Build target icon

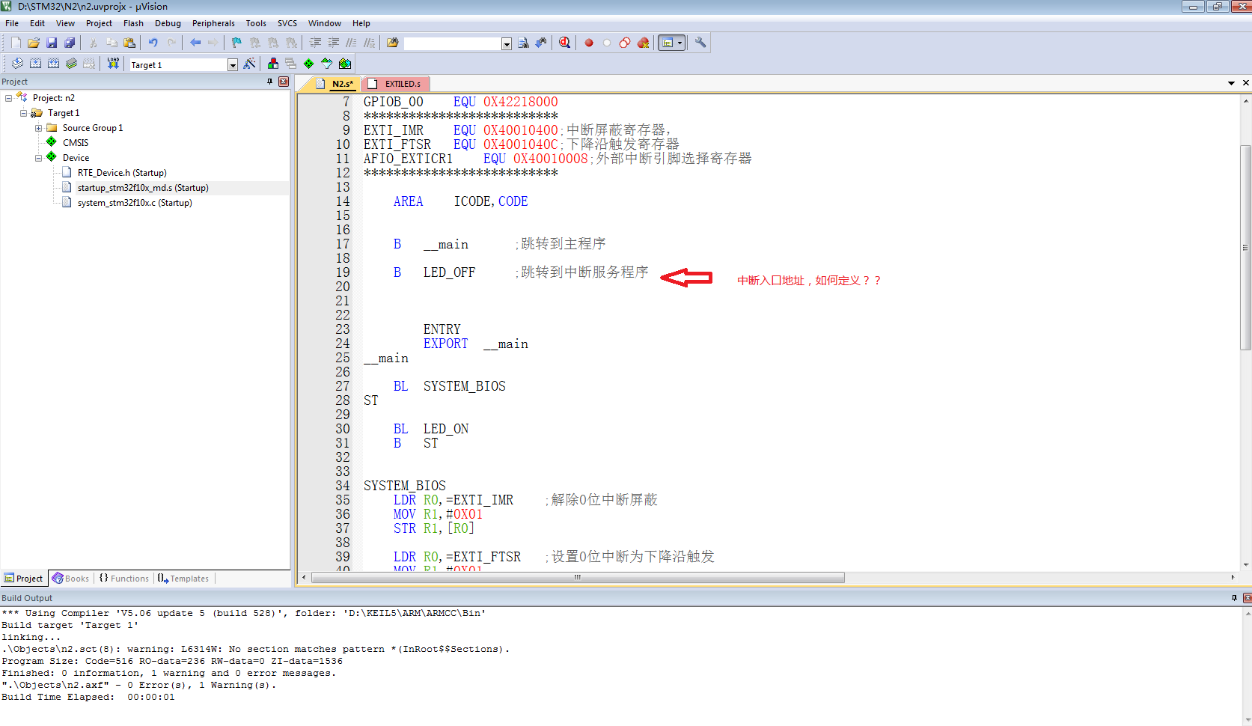click(35, 64)
